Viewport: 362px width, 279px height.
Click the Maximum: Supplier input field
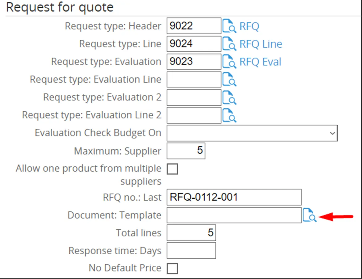click(x=186, y=151)
